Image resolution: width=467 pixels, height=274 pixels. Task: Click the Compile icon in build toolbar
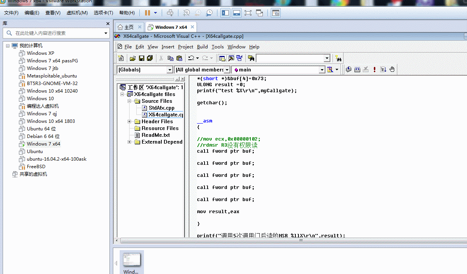tap(348, 70)
